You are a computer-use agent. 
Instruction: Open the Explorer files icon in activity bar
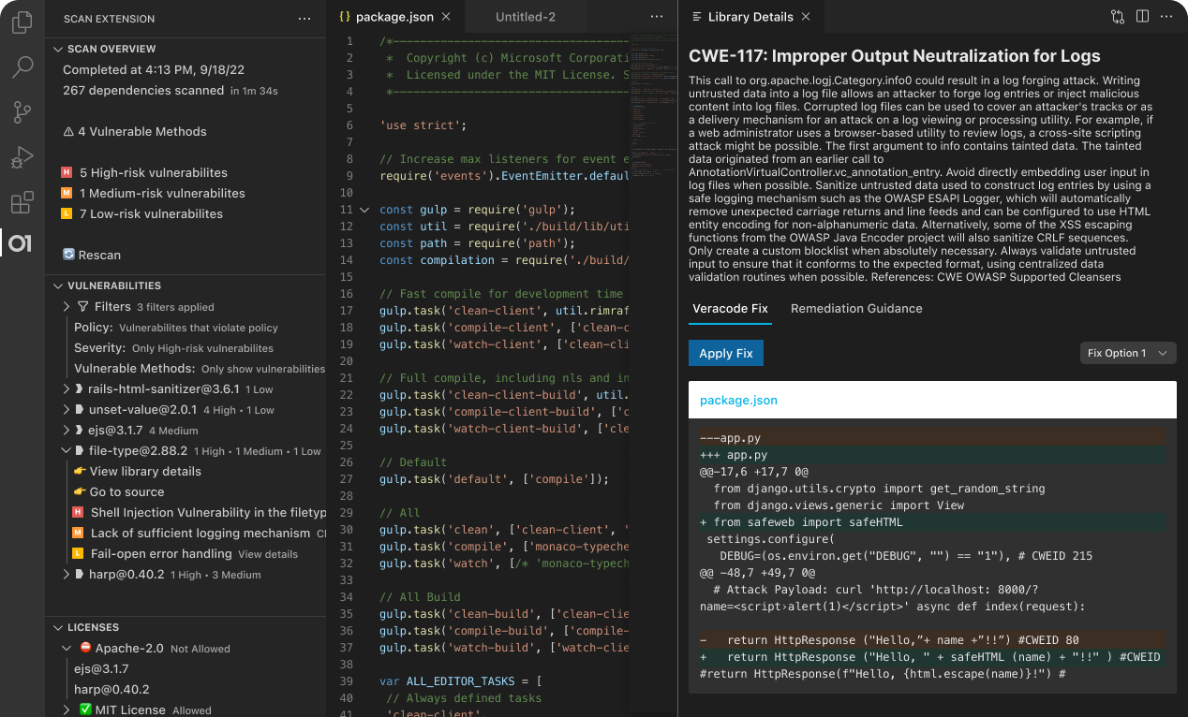click(x=22, y=22)
